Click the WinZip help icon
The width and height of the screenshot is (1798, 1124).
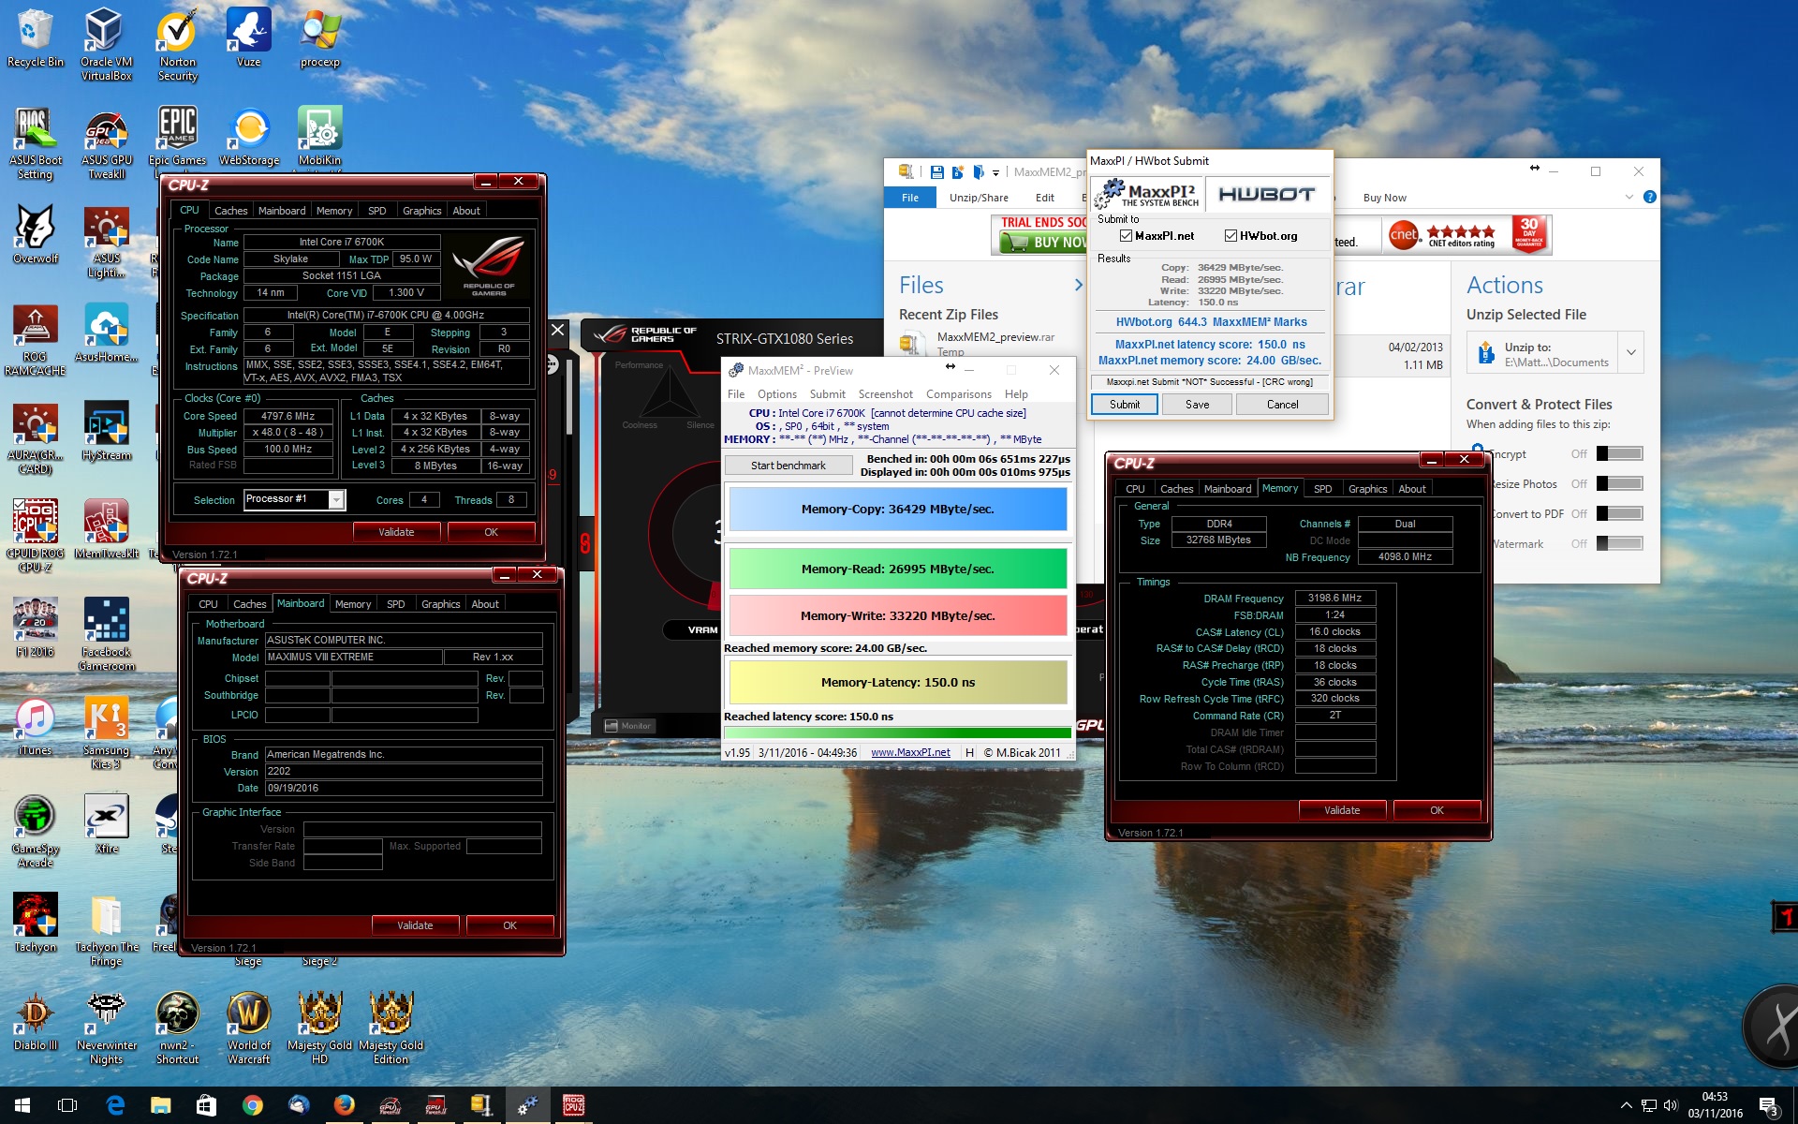pyautogui.click(x=1650, y=197)
